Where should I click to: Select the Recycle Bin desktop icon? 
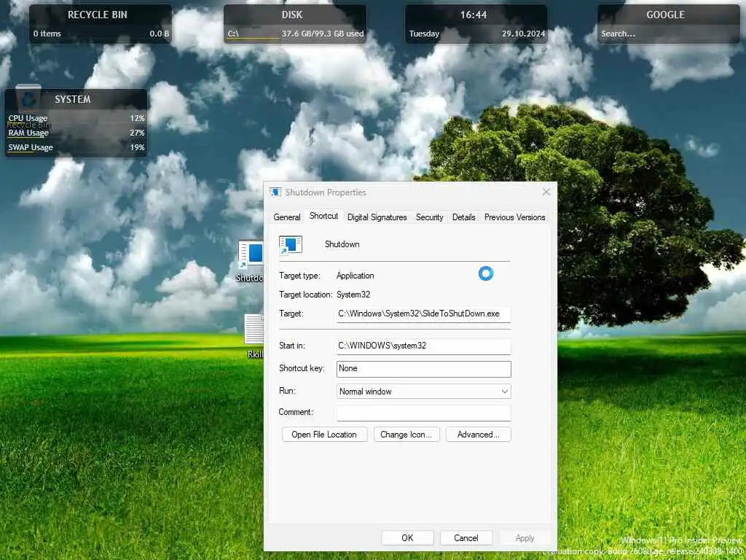click(28, 106)
